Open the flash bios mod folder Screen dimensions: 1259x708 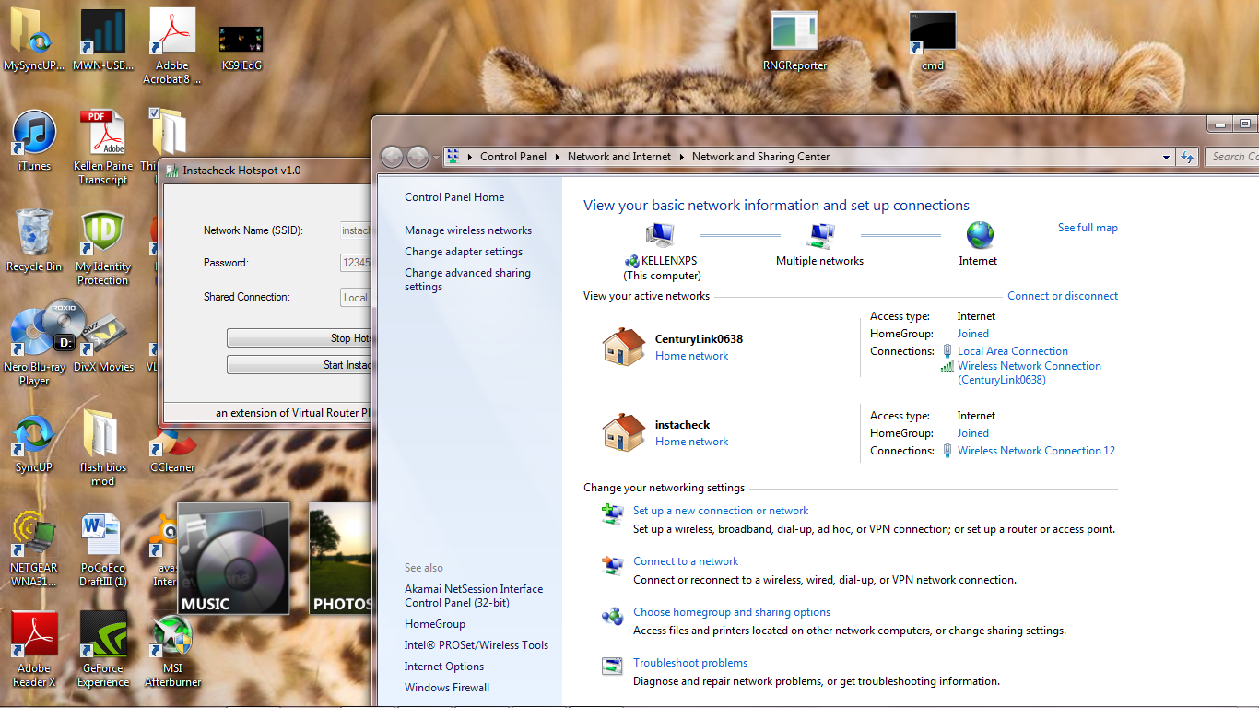tap(103, 449)
